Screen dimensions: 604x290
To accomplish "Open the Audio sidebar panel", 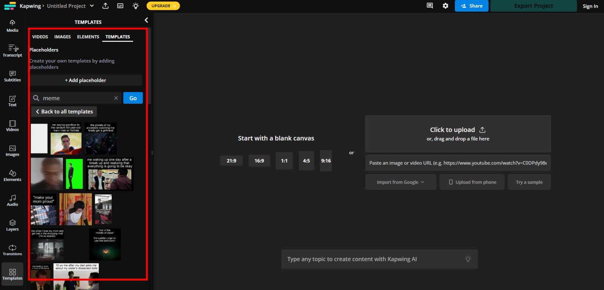I will (x=12, y=200).
